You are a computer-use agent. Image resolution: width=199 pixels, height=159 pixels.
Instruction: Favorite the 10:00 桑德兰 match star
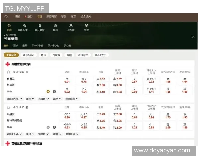(8, 72)
